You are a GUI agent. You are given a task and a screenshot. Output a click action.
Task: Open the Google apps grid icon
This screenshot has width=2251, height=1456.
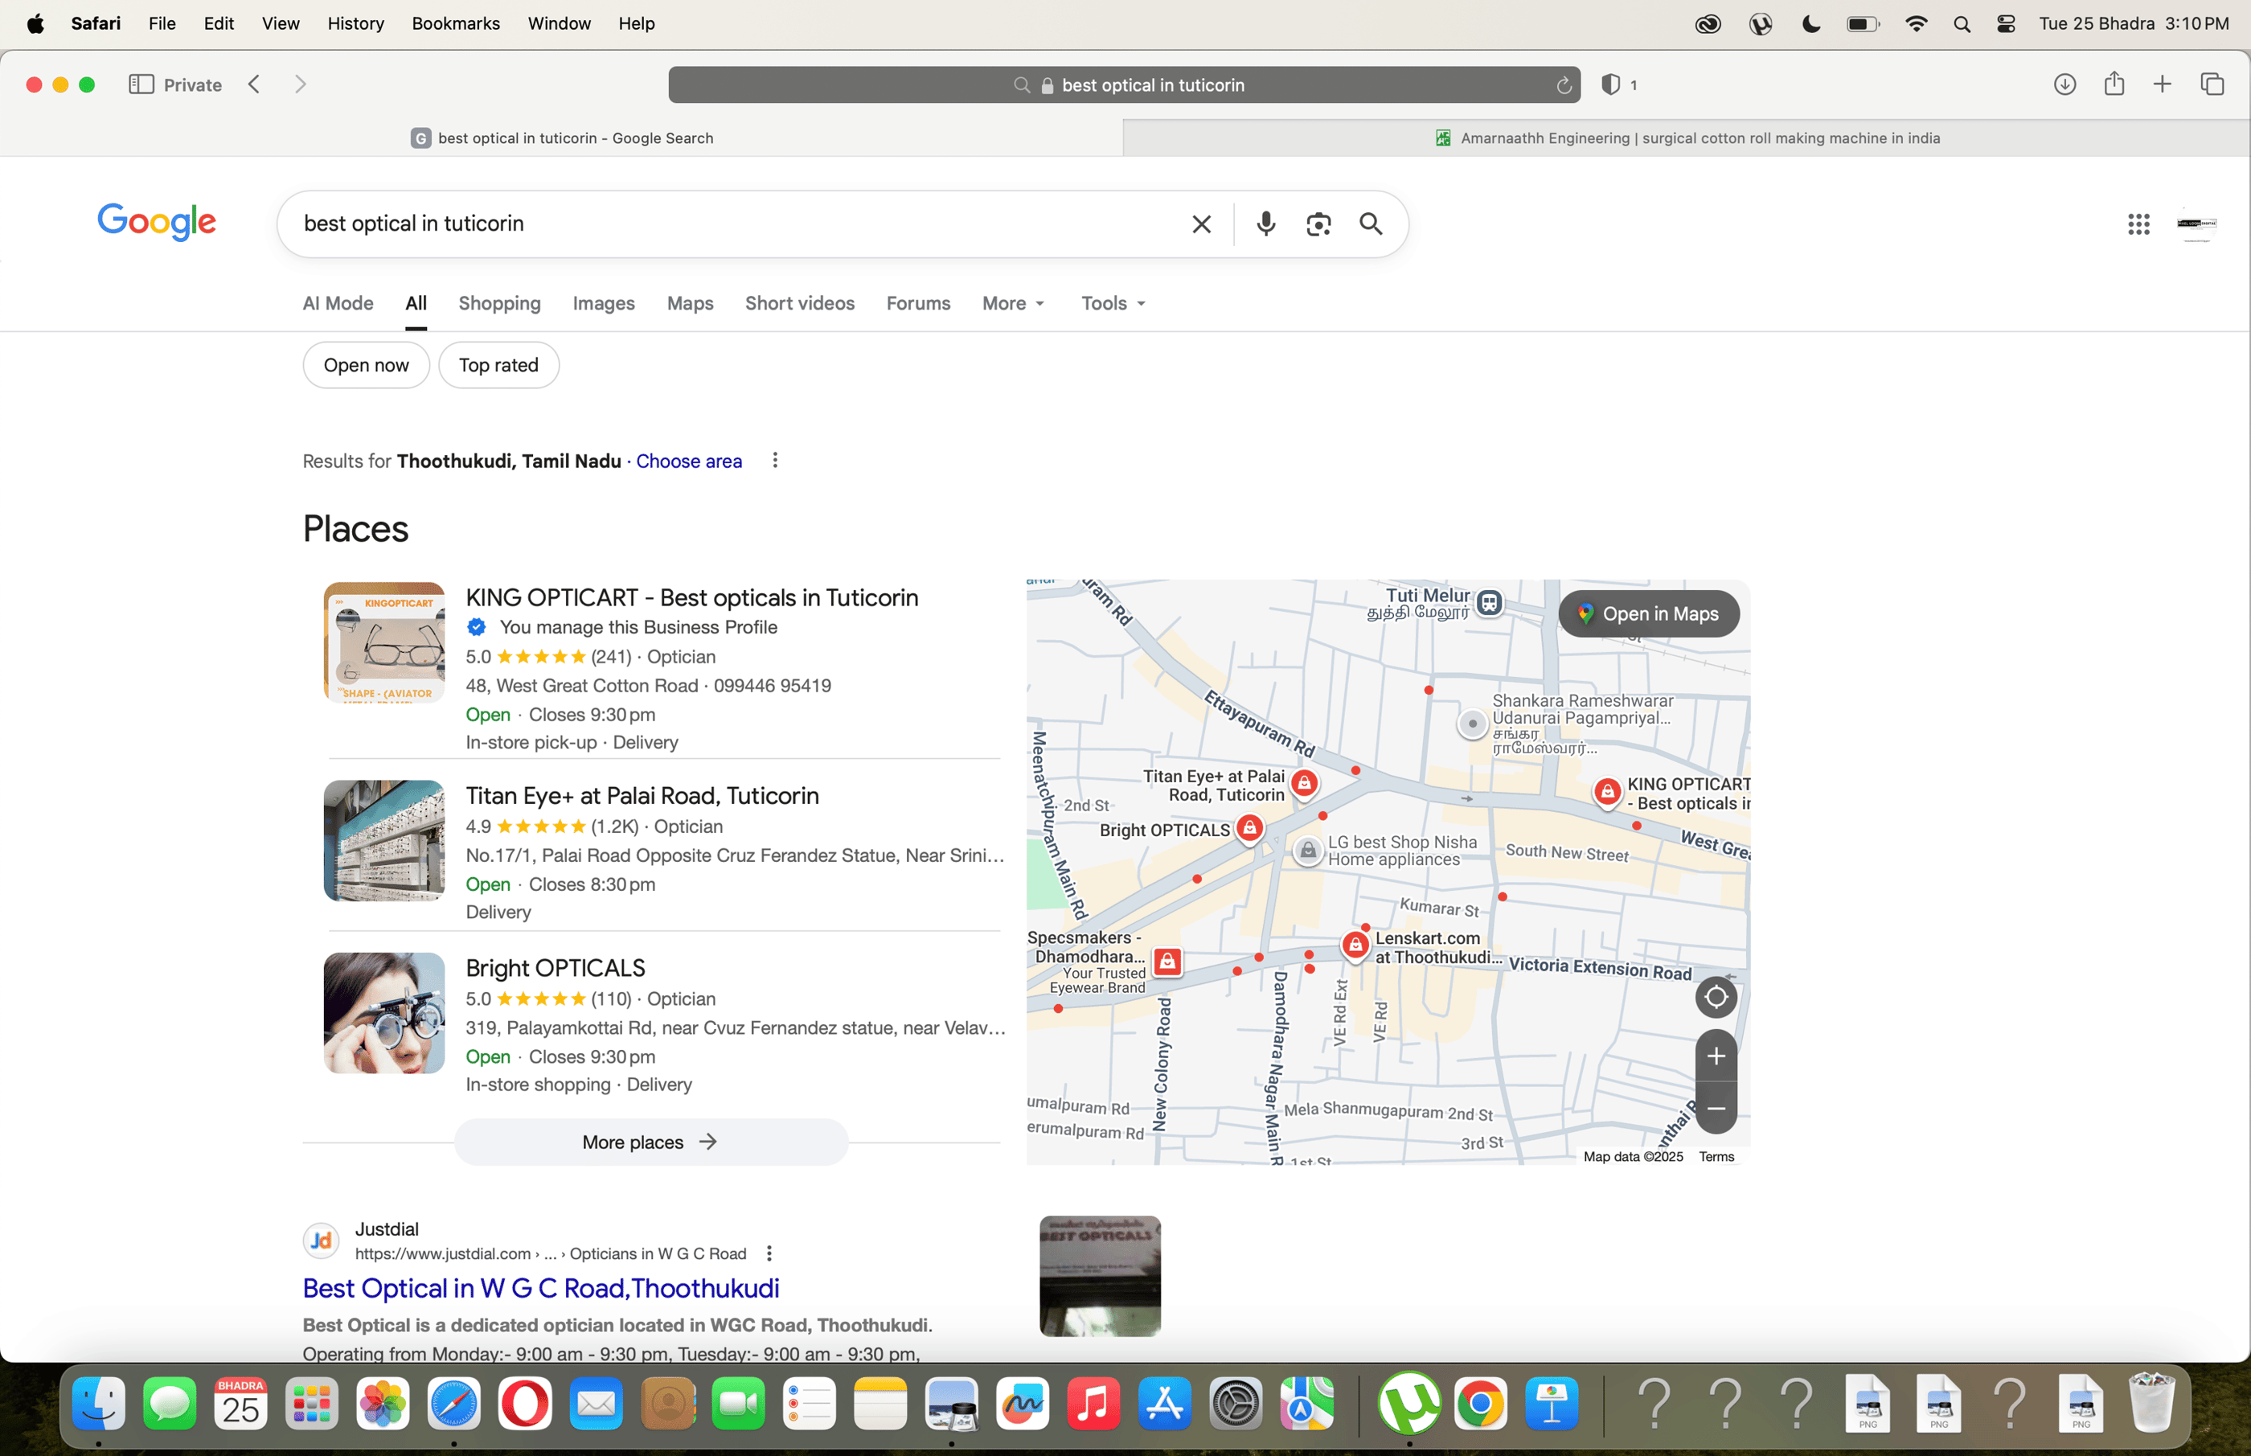pyautogui.click(x=2138, y=224)
